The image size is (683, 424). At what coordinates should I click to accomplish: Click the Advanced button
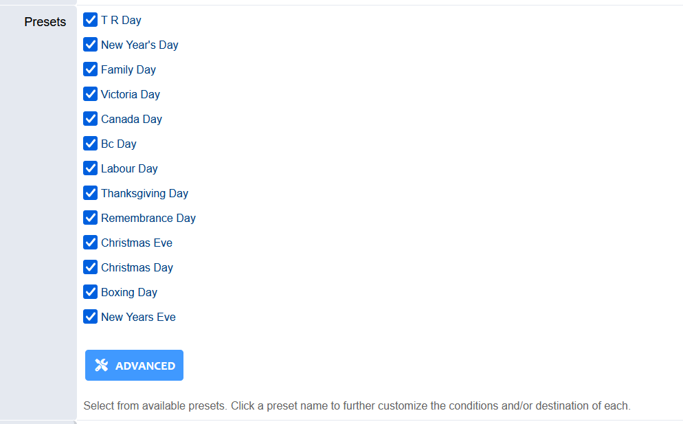pos(135,366)
